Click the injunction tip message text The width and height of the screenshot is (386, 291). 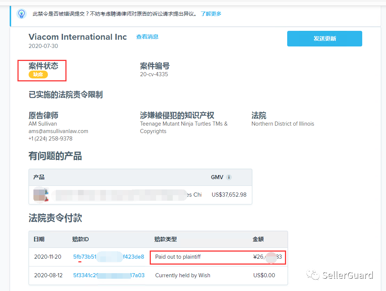(115, 14)
